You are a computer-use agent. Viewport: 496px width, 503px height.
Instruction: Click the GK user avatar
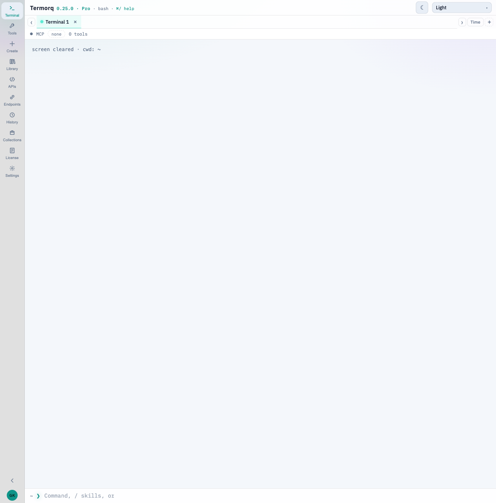pyautogui.click(x=12, y=495)
